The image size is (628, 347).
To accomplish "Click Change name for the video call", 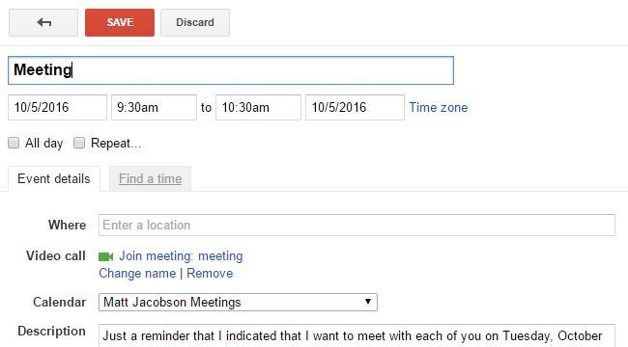I will [x=137, y=274].
